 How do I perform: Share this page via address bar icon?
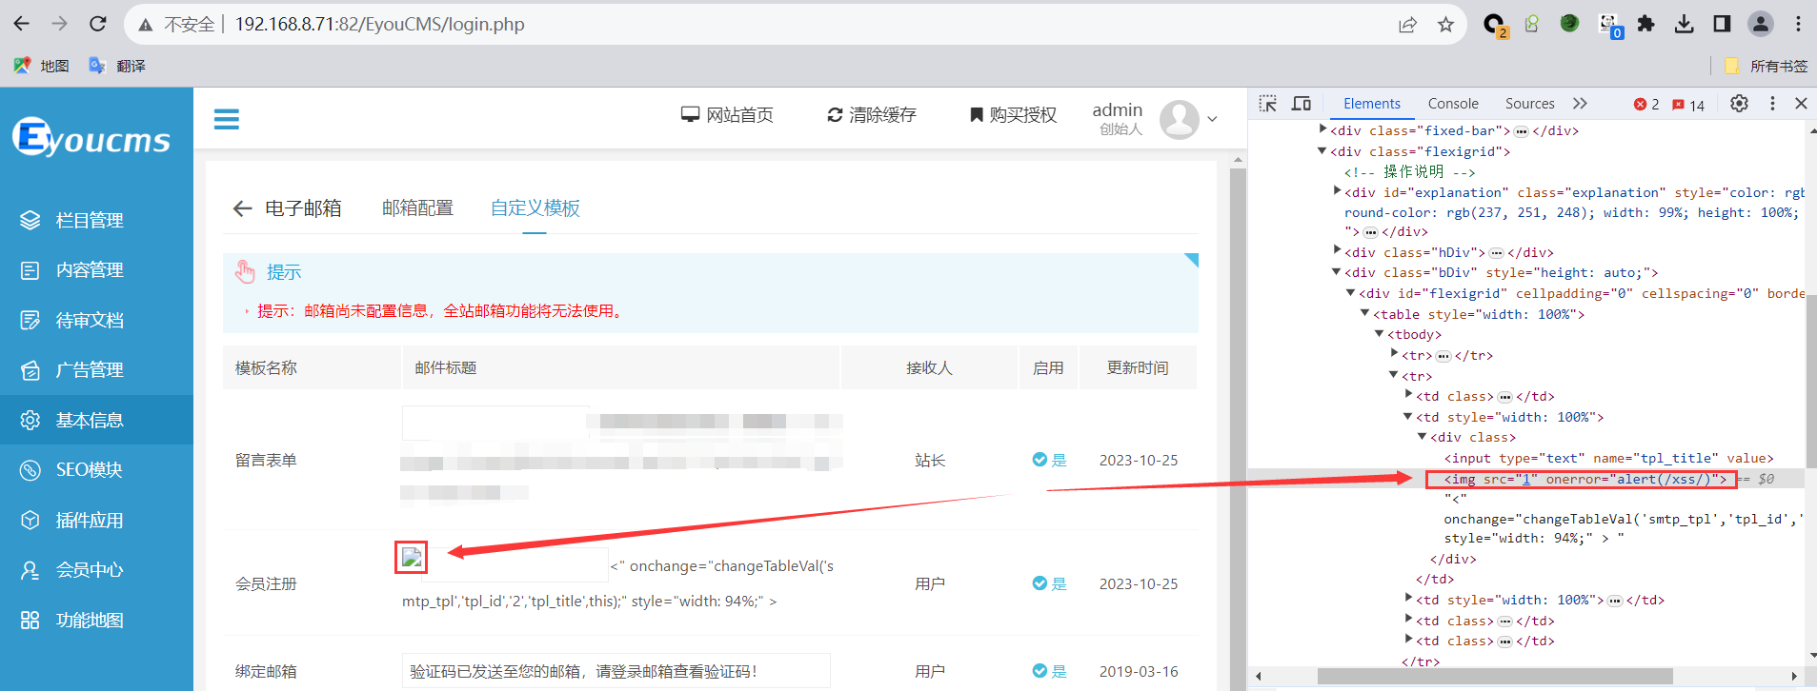click(1407, 25)
